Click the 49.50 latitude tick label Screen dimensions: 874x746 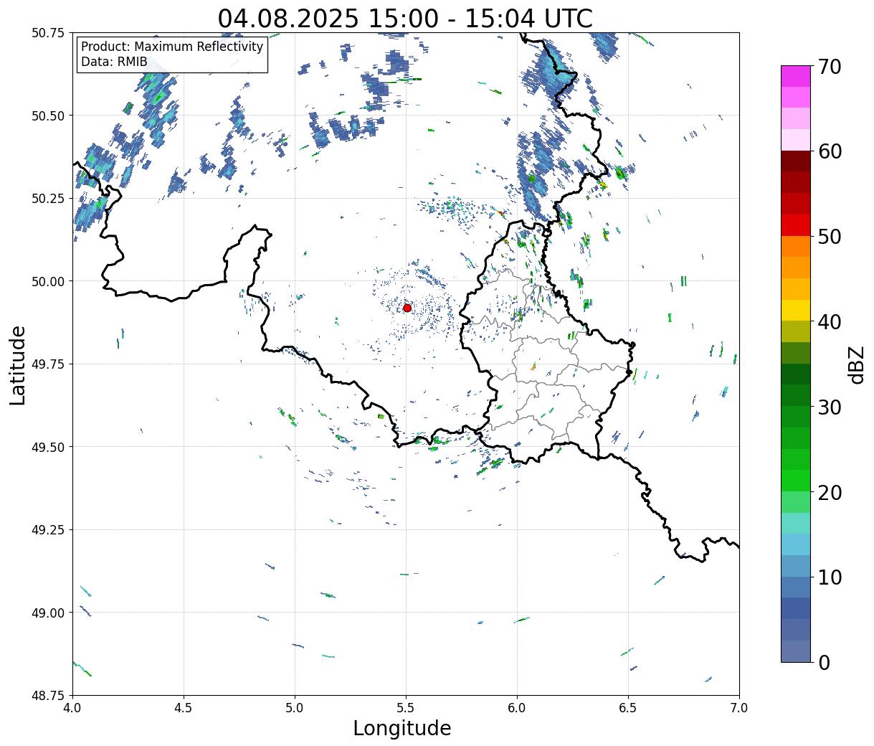[48, 447]
